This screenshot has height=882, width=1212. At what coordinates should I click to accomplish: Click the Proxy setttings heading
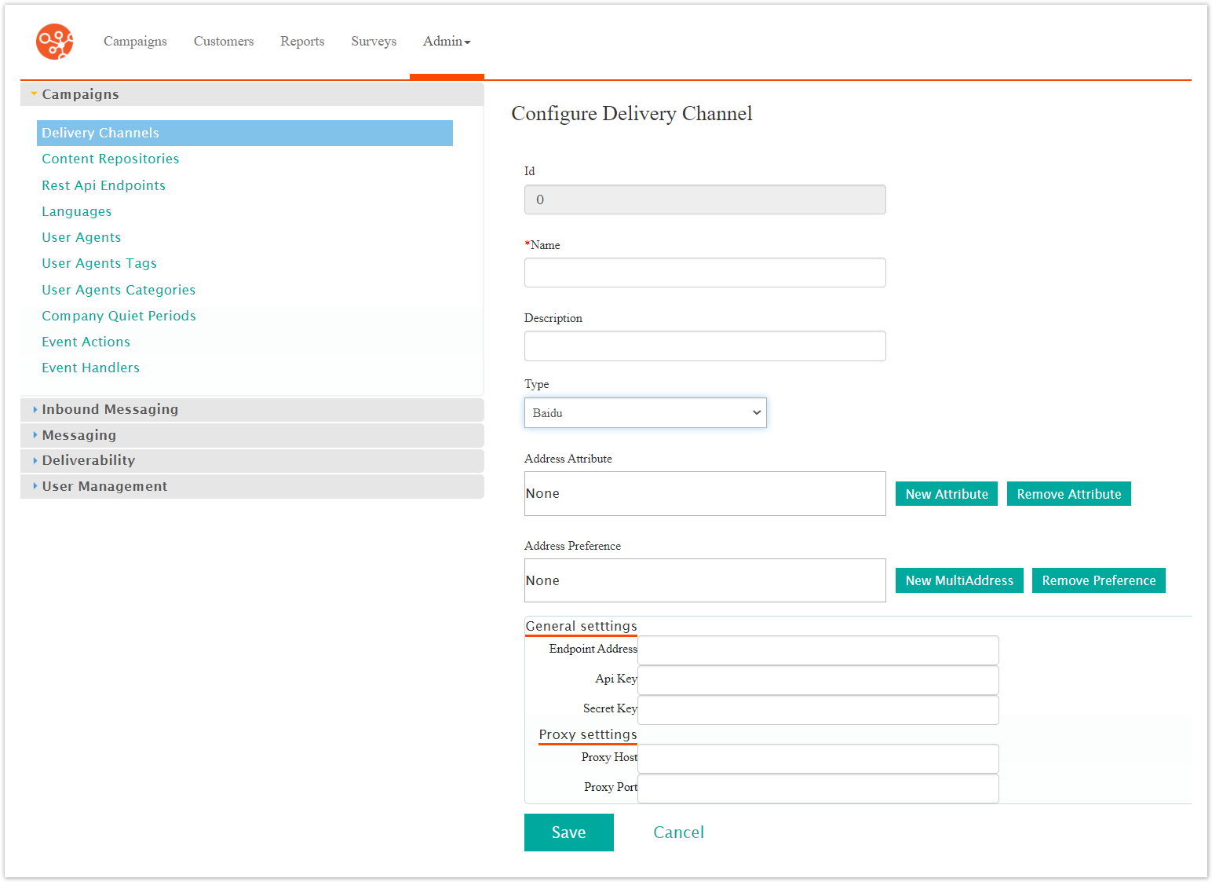click(588, 734)
